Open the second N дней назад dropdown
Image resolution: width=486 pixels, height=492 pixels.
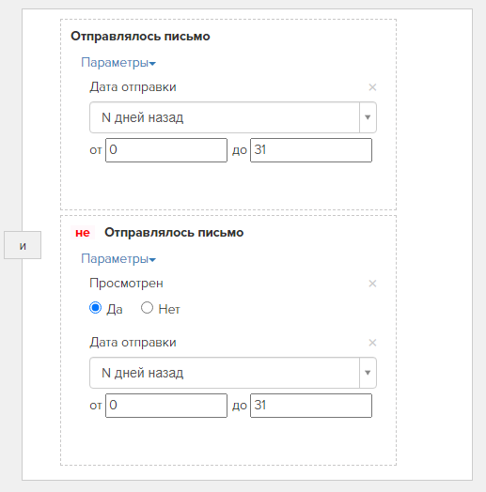(233, 373)
